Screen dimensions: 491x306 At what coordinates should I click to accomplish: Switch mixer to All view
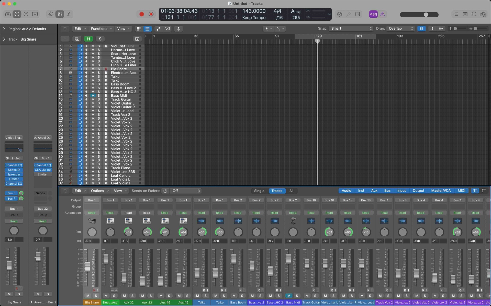[291, 191]
